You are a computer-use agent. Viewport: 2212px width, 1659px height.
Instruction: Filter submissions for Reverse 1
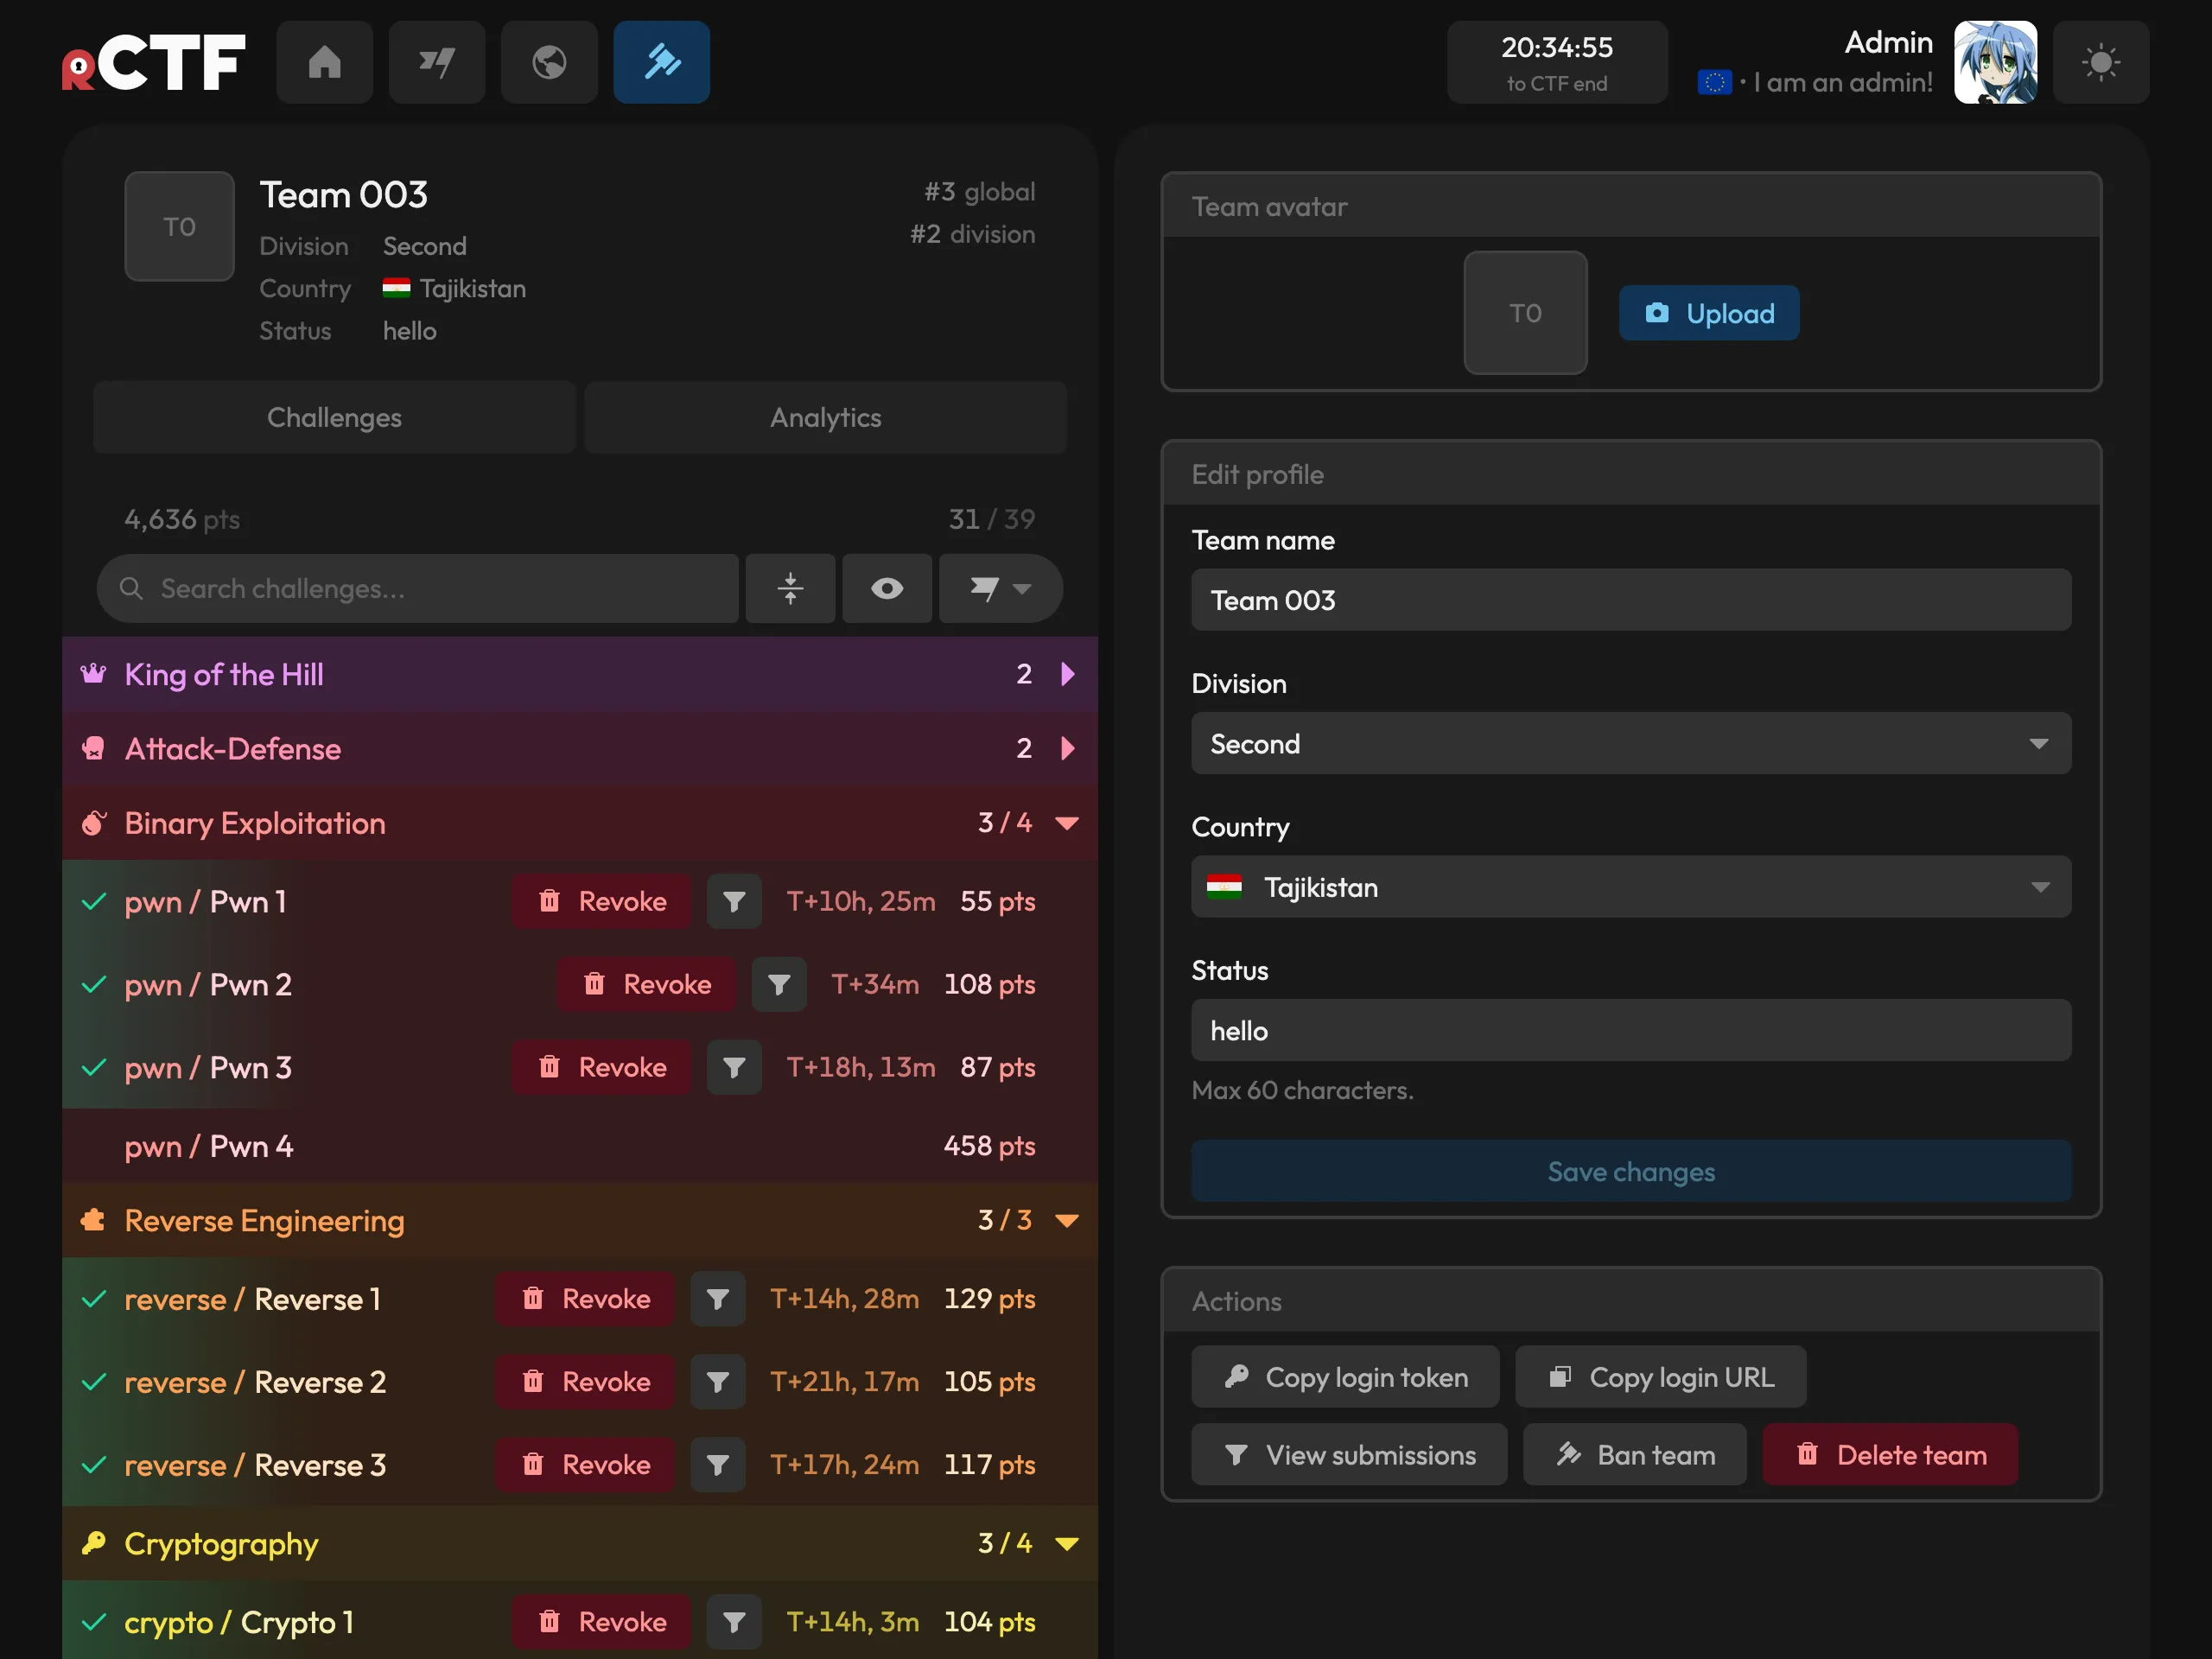pyautogui.click(x=717, y=1298)
